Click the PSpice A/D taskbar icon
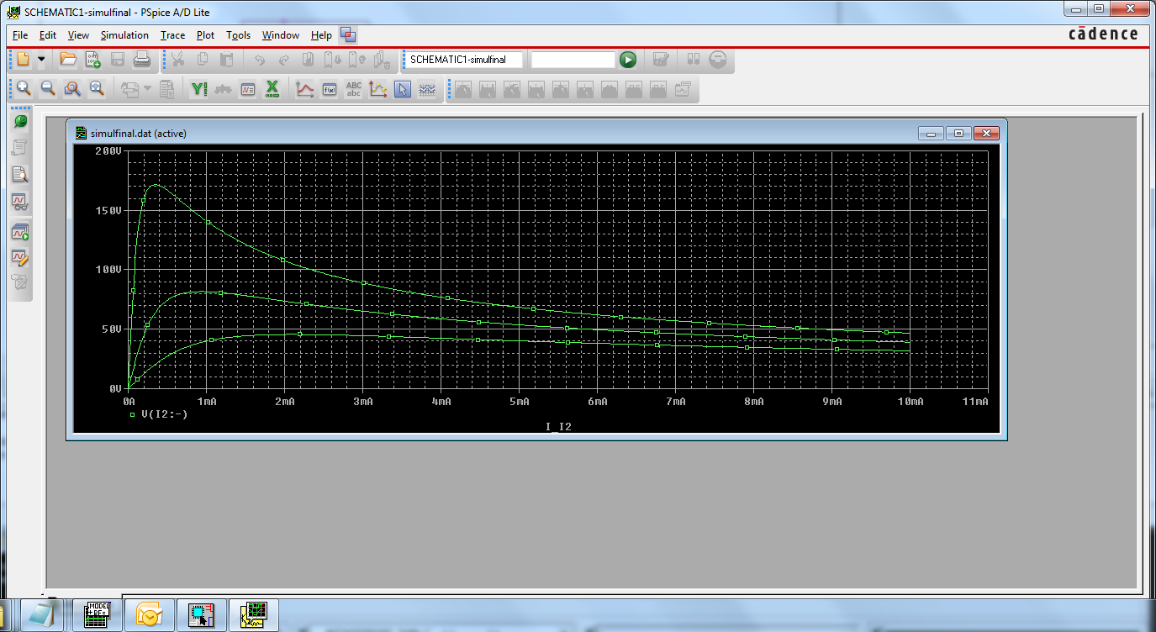 [254, 614]
